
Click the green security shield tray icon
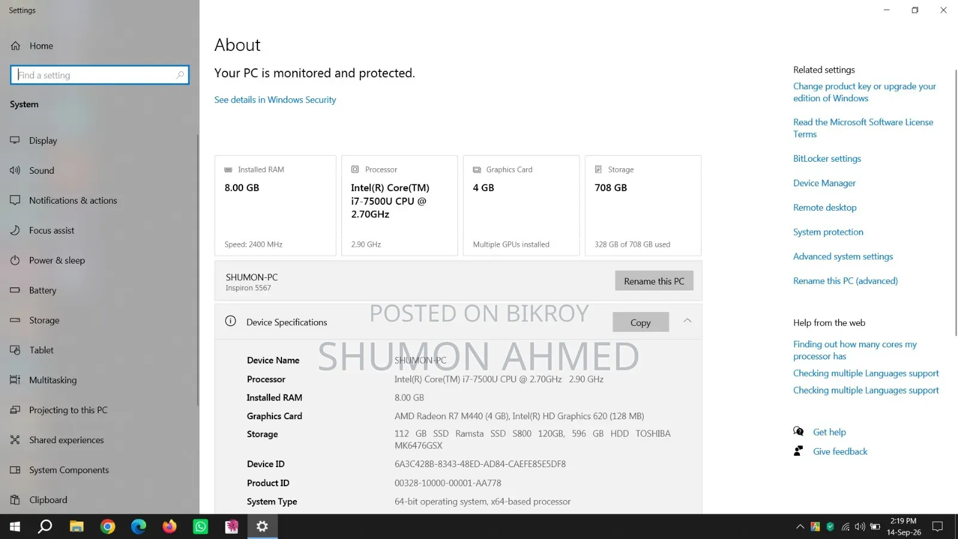[830, 527]
